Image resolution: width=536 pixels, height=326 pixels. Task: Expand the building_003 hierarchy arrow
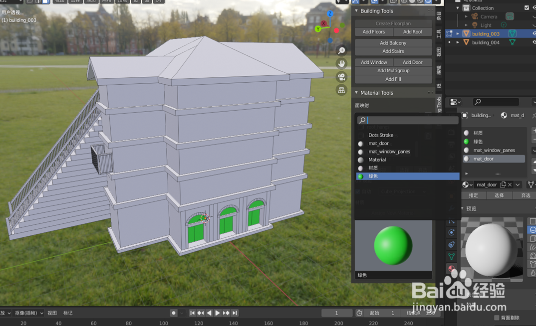458,34
